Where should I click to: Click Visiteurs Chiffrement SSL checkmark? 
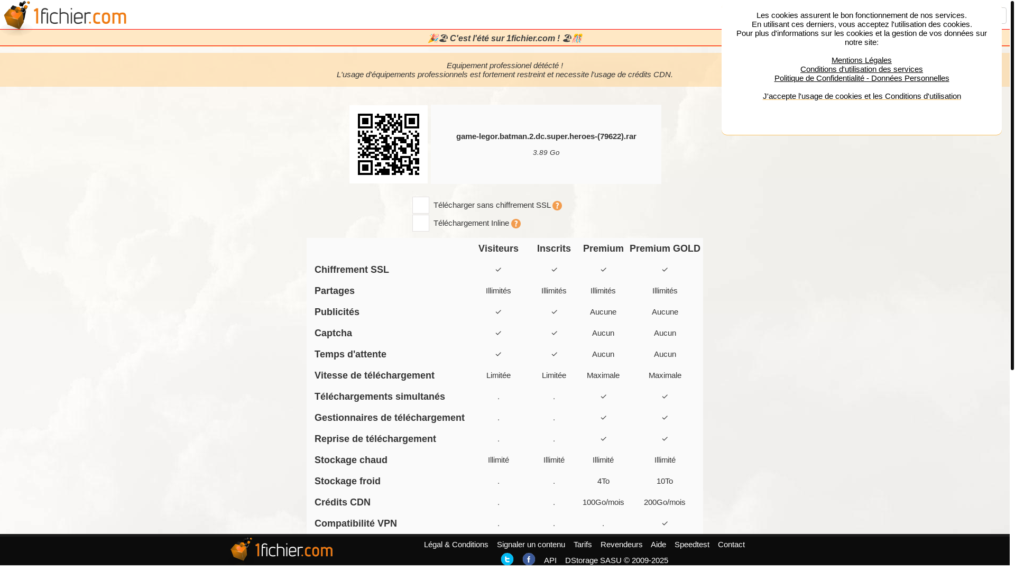(498, 270)
